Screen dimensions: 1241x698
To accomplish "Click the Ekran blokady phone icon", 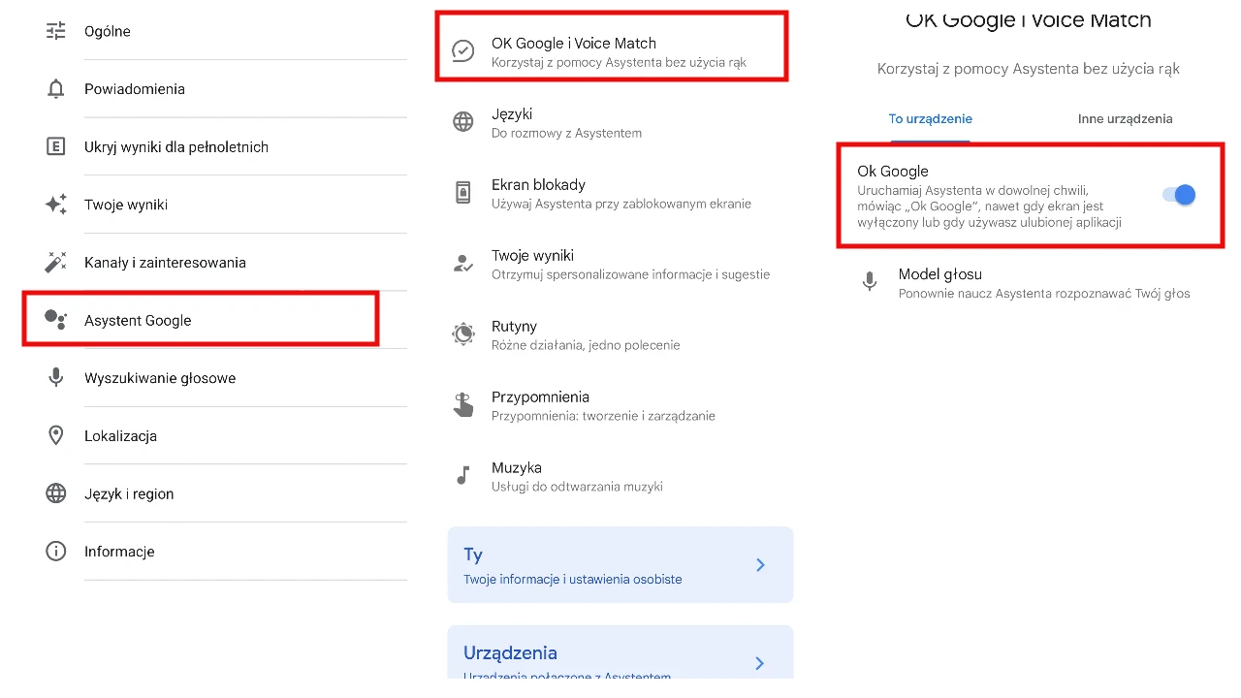I will [x=462, y=193].
